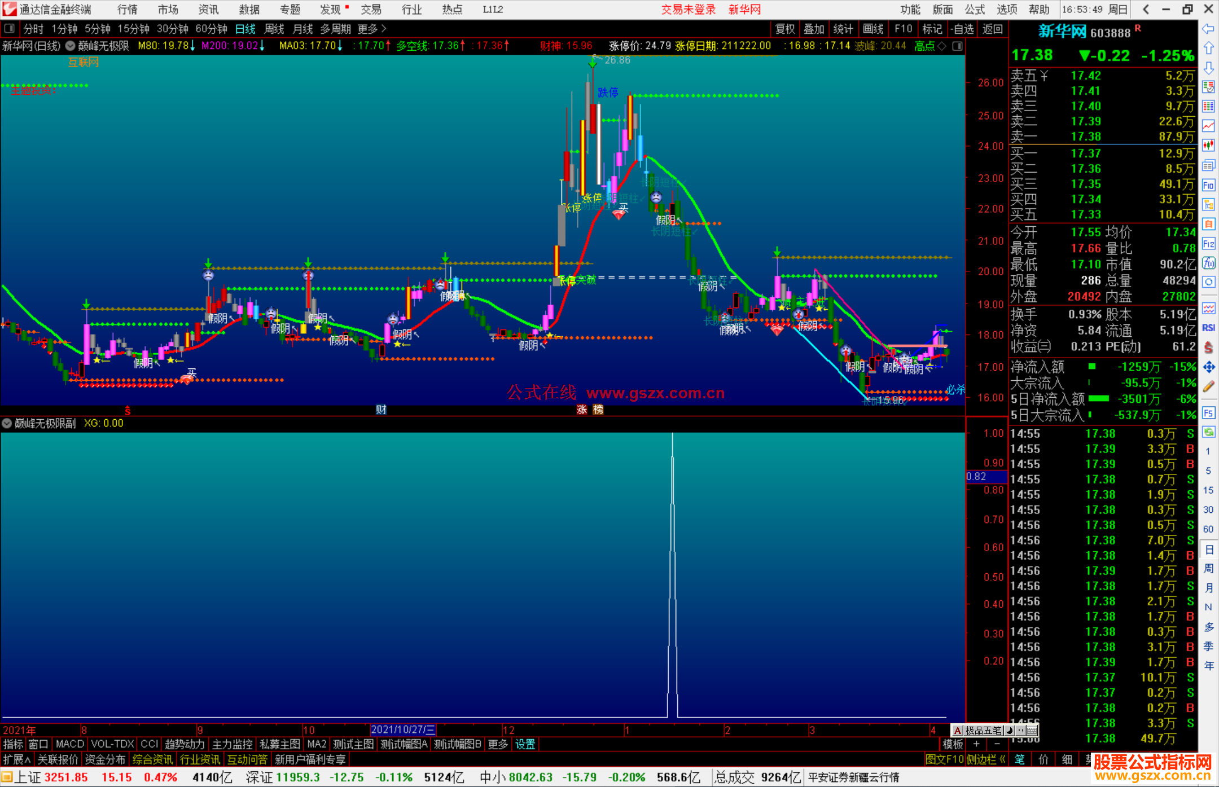
Task: Toggle the 周 weekly period in the sidebar
Action: (x=1208, y=569)
